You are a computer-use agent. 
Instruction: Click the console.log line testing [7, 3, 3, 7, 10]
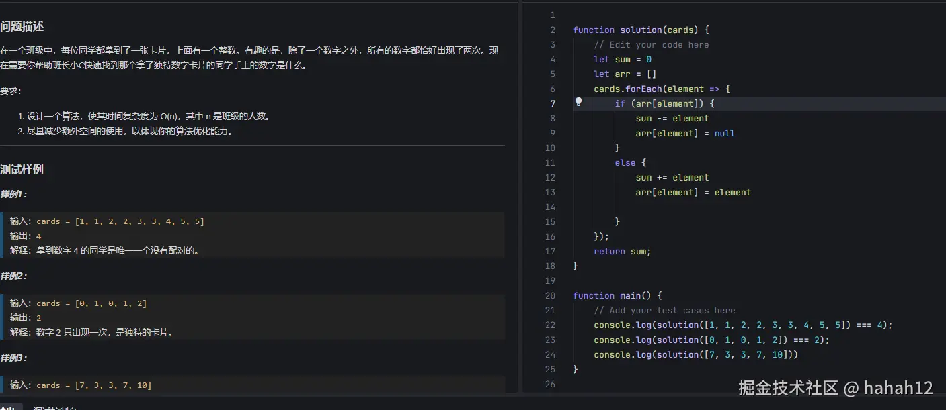coord(695,355)
